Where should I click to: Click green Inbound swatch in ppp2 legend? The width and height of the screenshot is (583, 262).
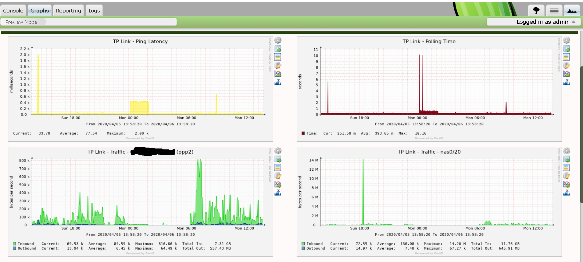click(14, 244)
